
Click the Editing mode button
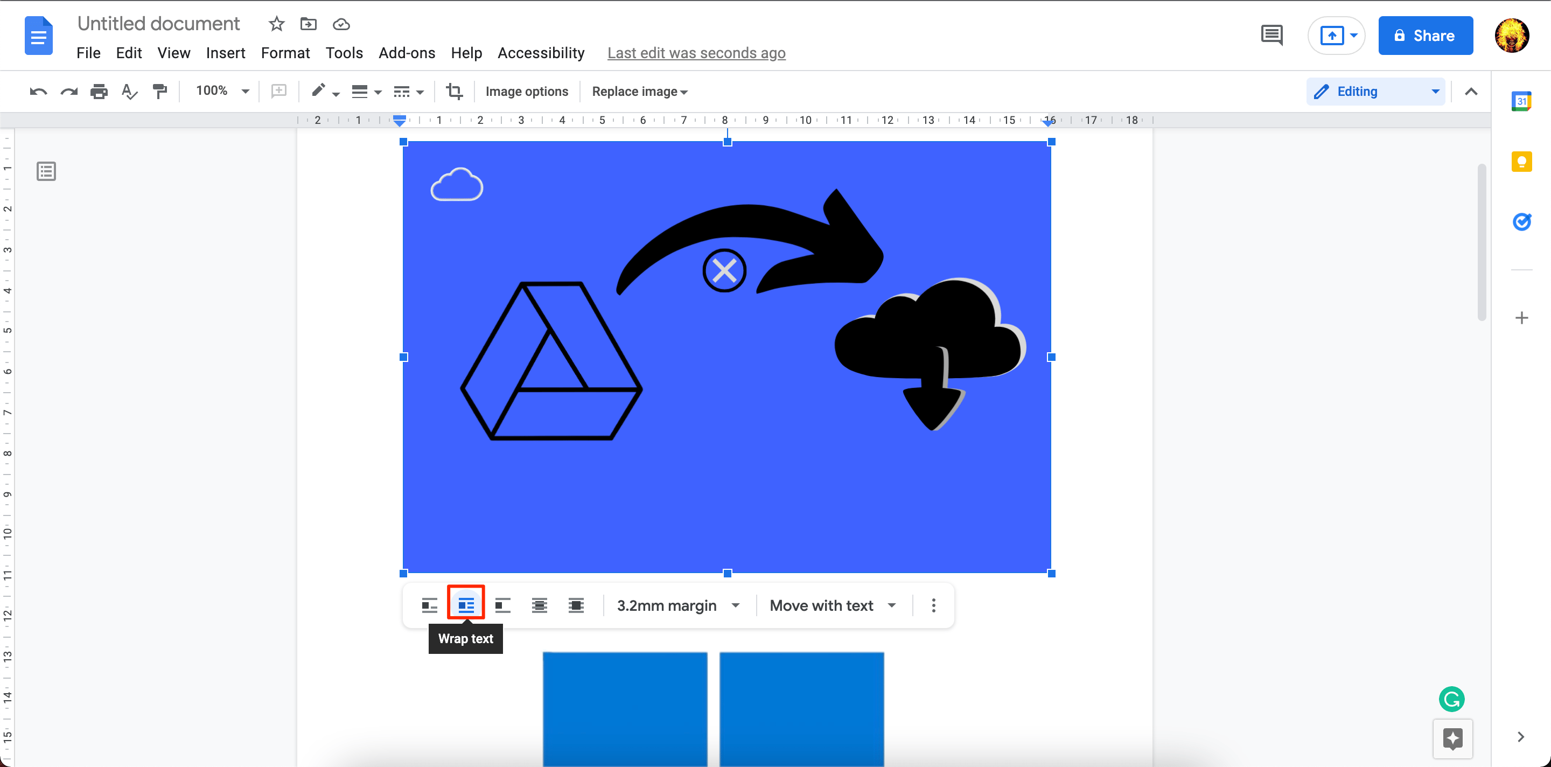[1374, 91]
